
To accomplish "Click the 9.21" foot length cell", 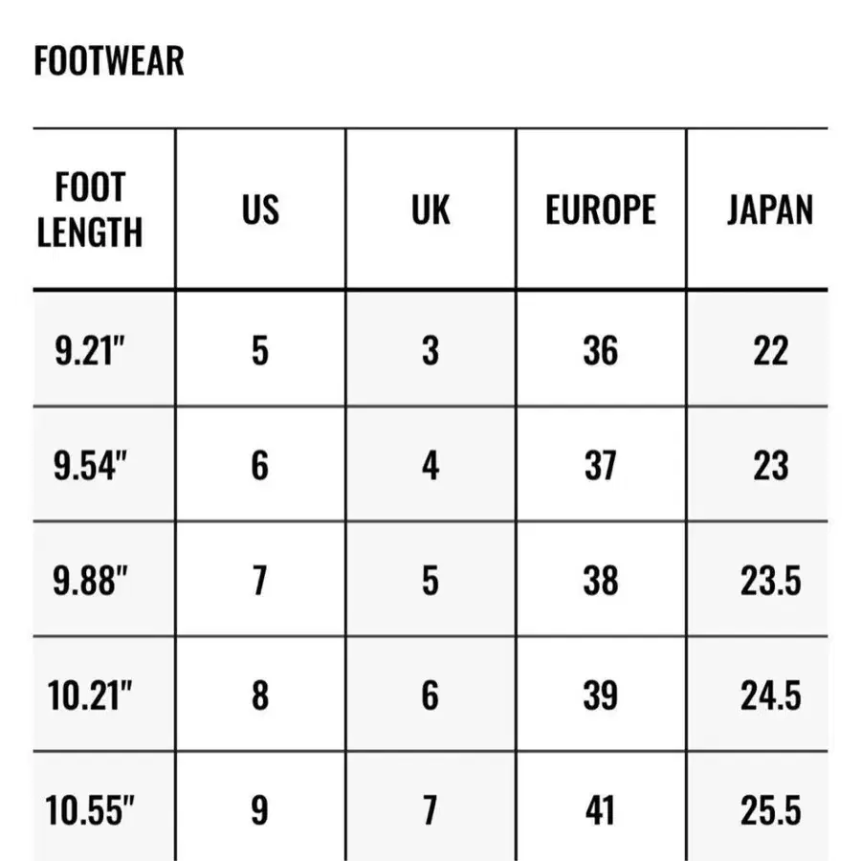I will [x=90, y=351].
